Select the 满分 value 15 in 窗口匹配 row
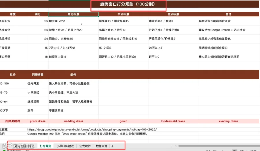The height and width of the screenshot is (151, 260). [x=38, y=57]
